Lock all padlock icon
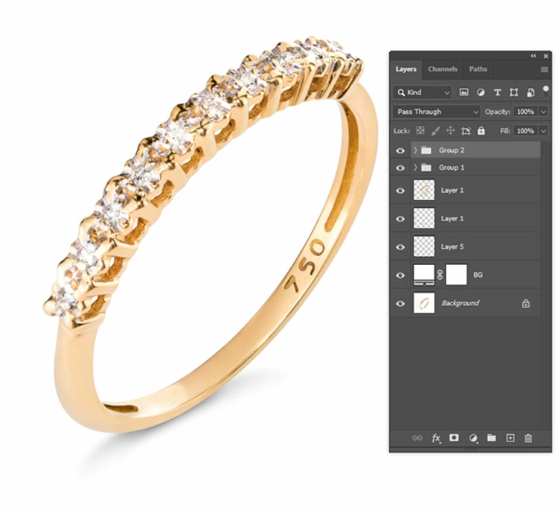 (x=481, y=131)
